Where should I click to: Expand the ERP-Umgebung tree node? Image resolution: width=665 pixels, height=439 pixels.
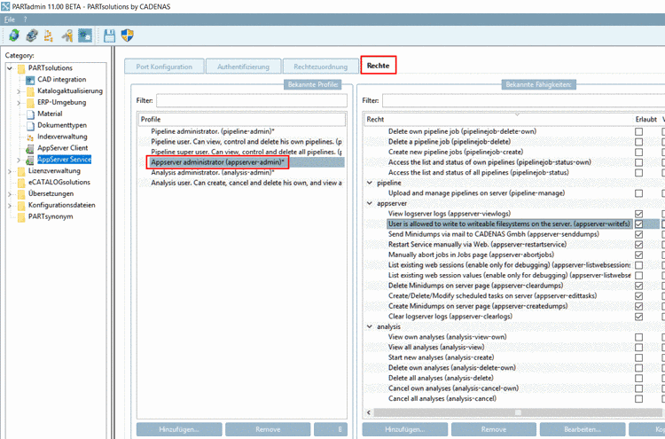click(19, 103)
